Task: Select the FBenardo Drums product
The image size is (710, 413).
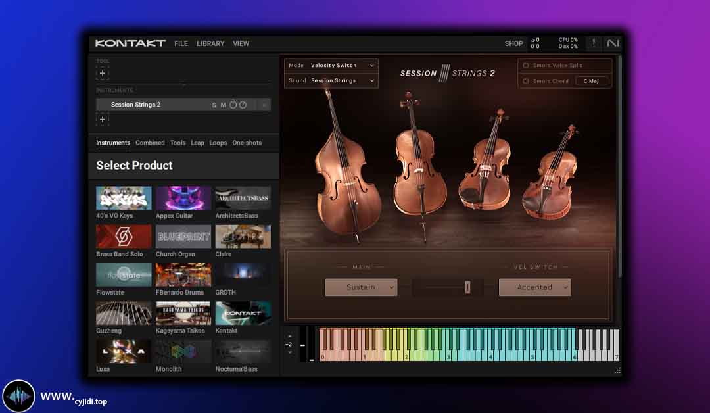Action: pos(183,279)
